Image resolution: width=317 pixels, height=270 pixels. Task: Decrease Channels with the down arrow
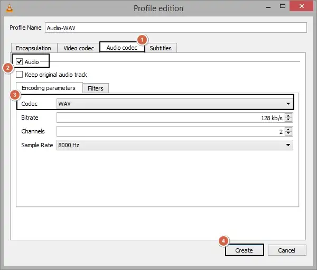[x=288, y=133]
